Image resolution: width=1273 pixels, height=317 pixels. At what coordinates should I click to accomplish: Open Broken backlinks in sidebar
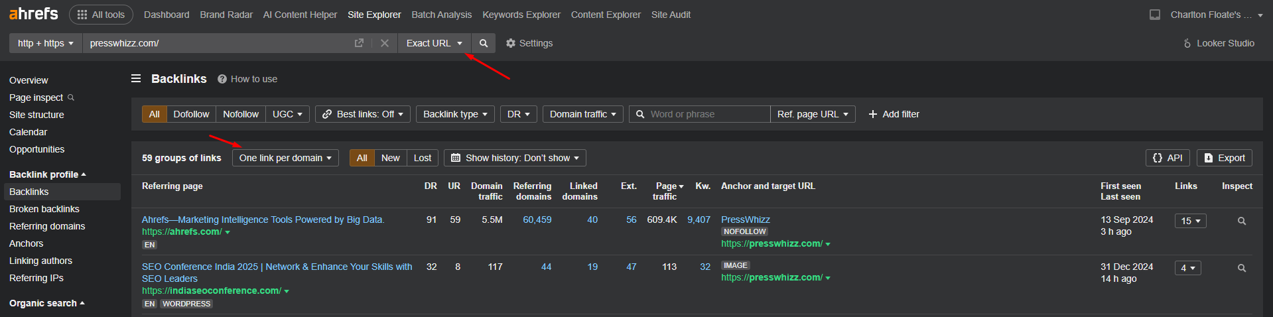(44, 209)
